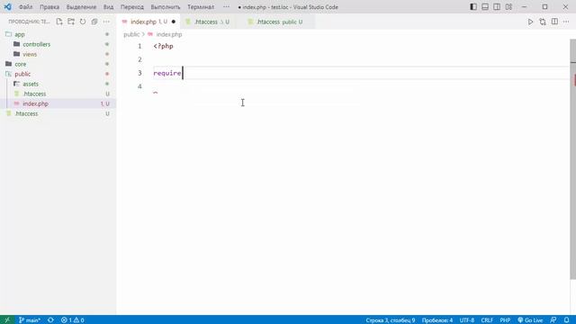The width and height of the screenshot is (576, 324).
Task: Close unsaved index.php tab dot
Action: click(x=174, y=22)
